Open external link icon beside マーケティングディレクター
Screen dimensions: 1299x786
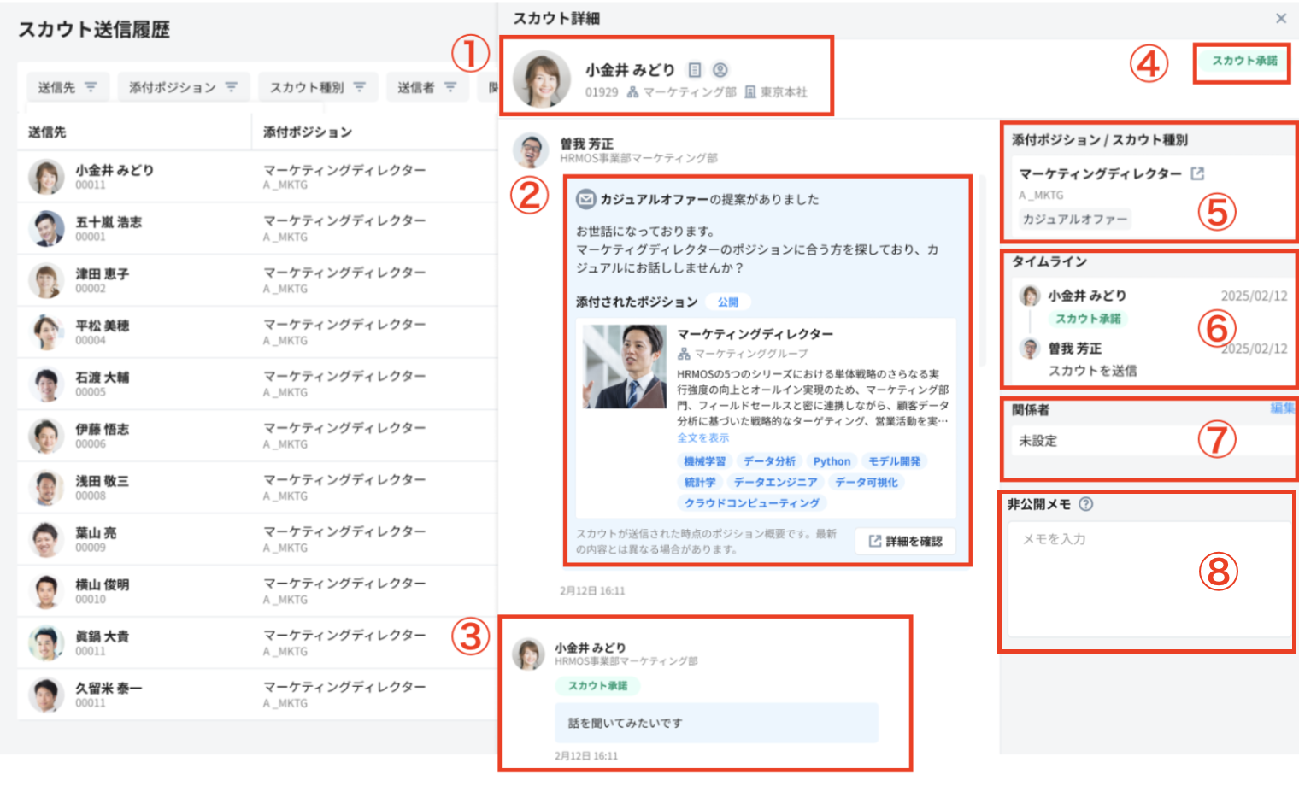[x=1197, y=173]
